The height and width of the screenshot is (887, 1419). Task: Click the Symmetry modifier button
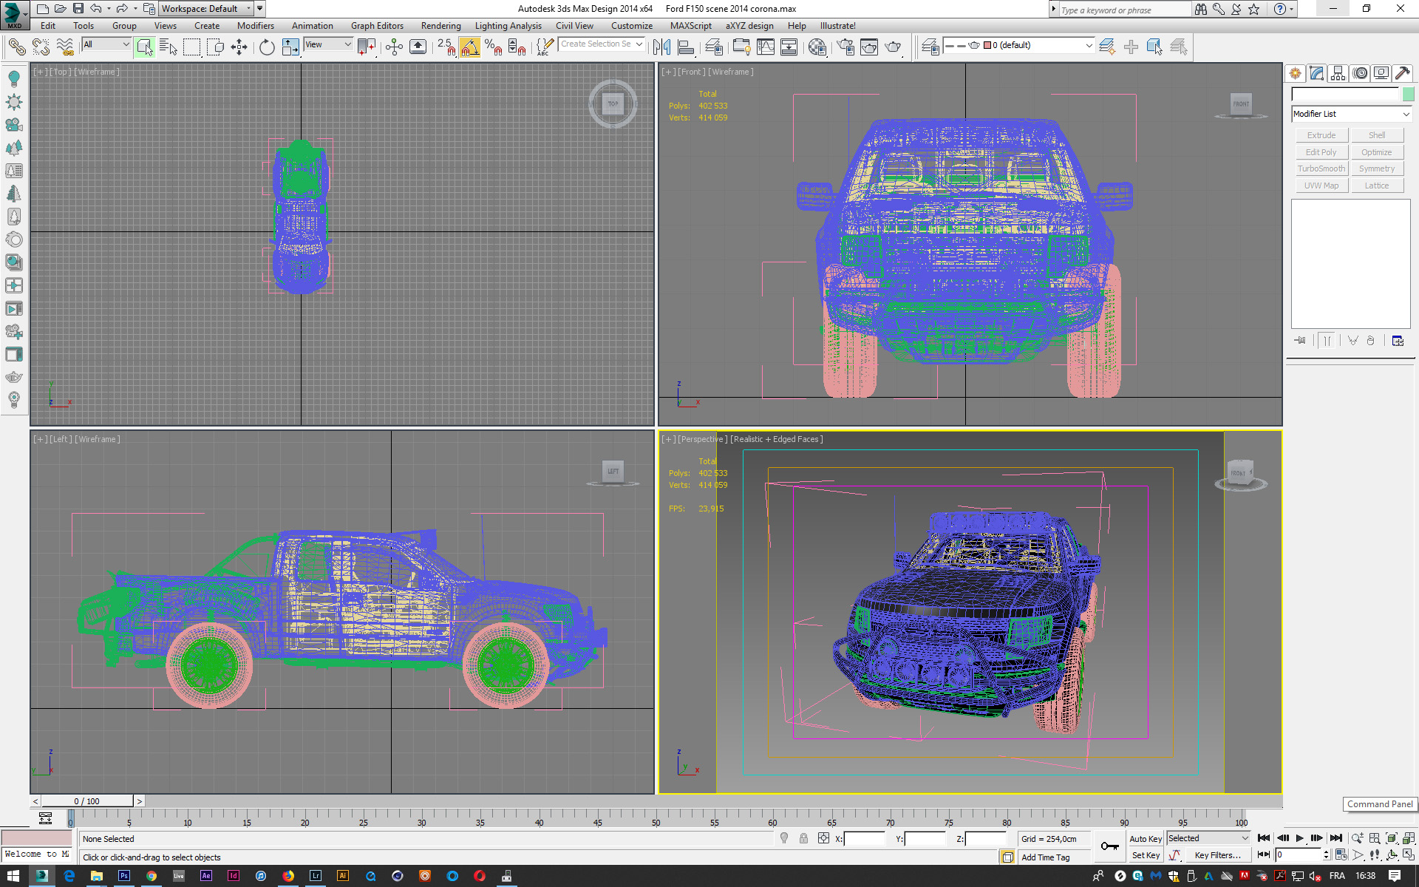click(x=1377, y=169)
